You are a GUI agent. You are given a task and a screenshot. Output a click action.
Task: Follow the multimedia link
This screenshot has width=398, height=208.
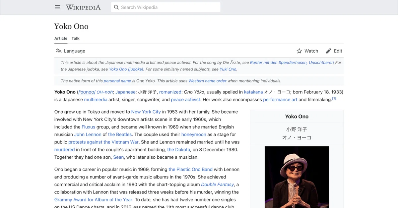coord(96,100)
